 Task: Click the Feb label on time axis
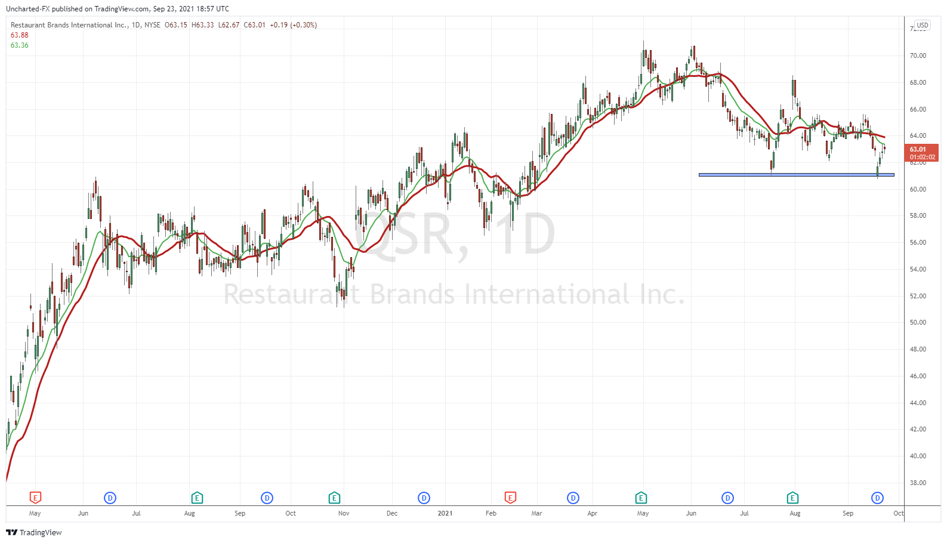[491, 513]
